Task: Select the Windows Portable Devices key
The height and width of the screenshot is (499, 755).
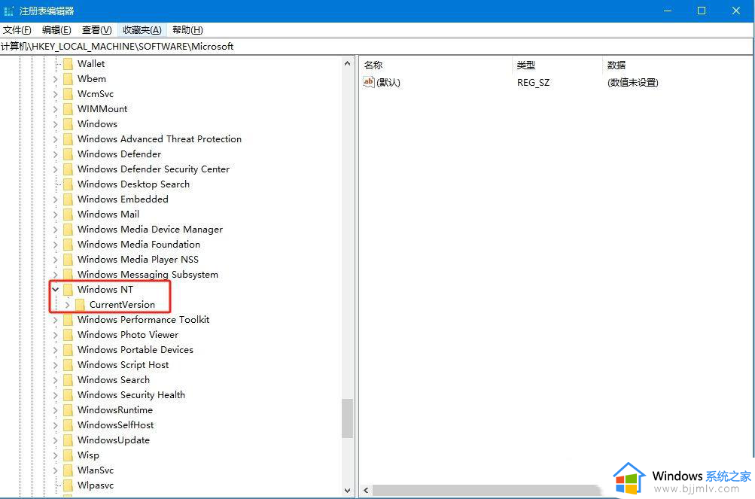Action: tap(135, 349)
